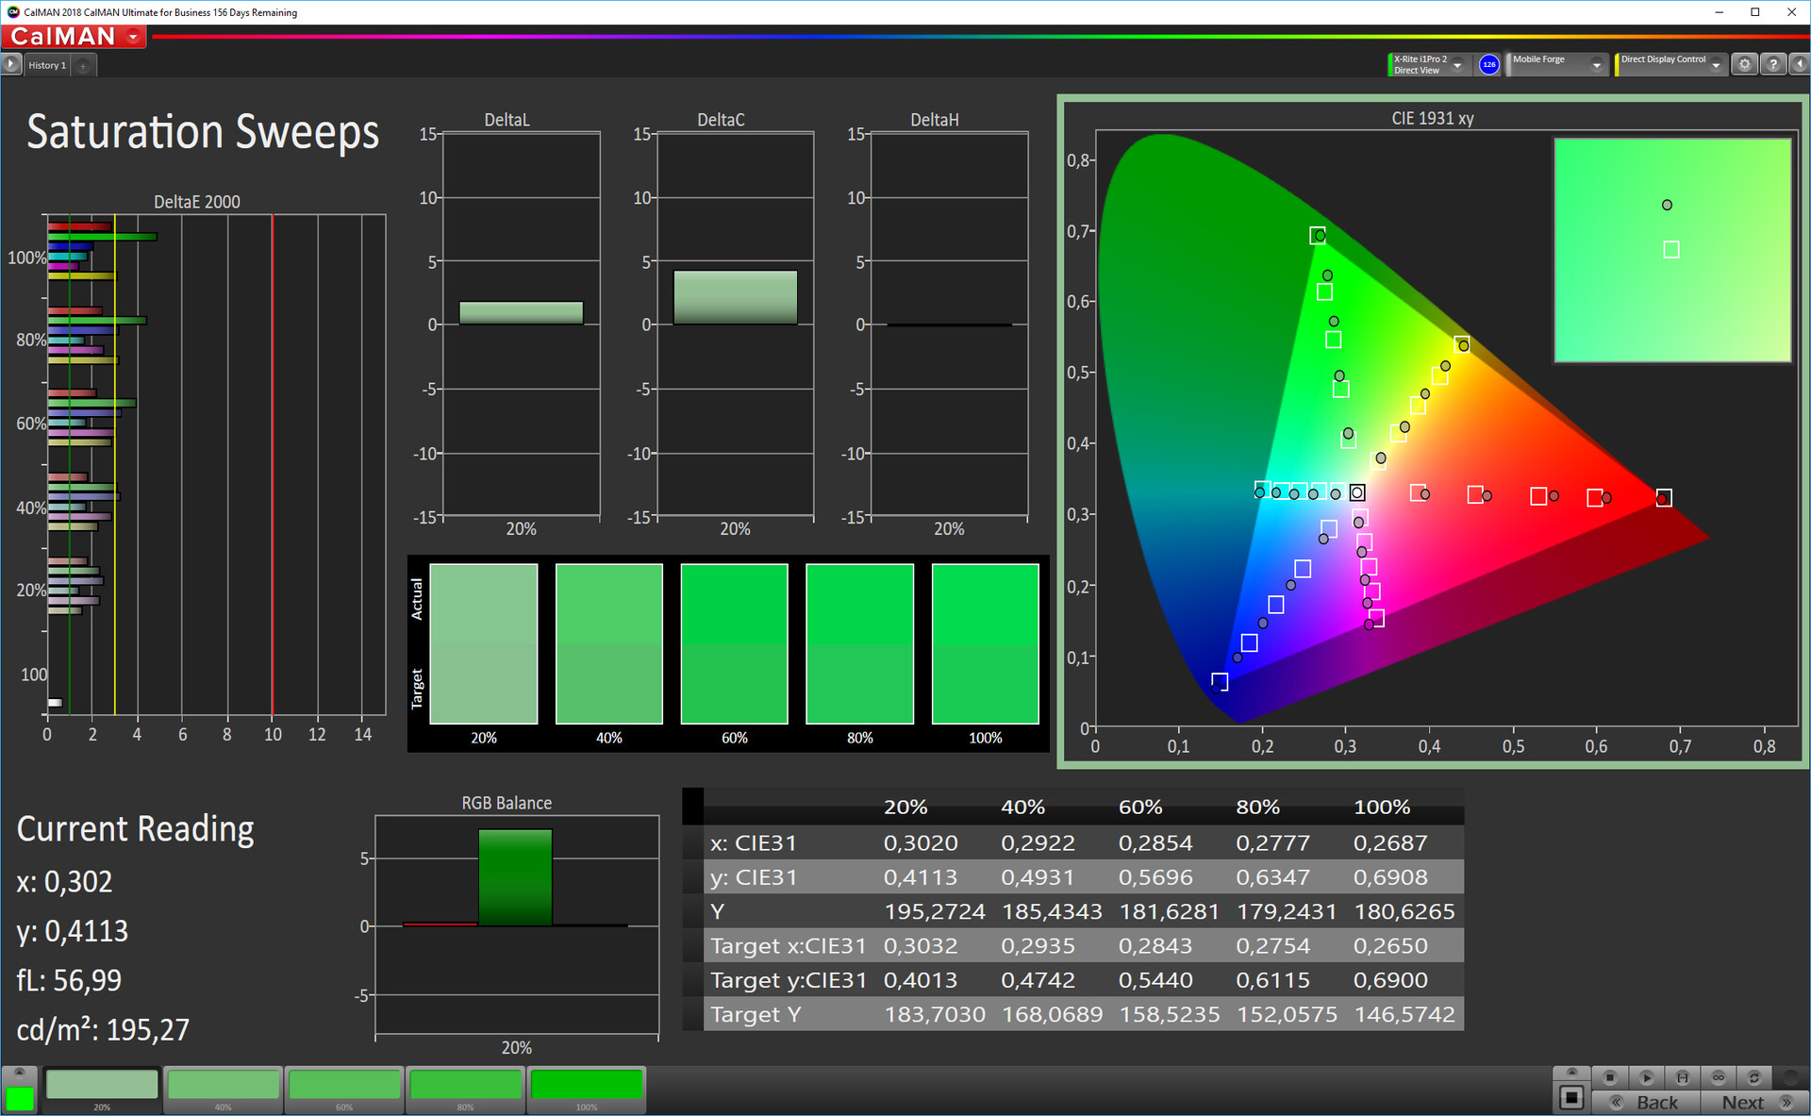Screen dimensions: 1811x1116
Task: Click the infinity continuous-read icon
Action: click(1719, 1077)
